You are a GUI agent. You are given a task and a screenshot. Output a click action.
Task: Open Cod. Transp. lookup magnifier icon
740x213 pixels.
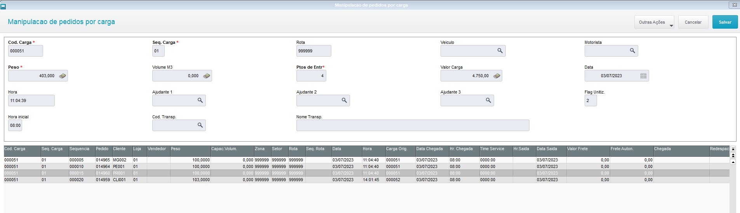200,125
